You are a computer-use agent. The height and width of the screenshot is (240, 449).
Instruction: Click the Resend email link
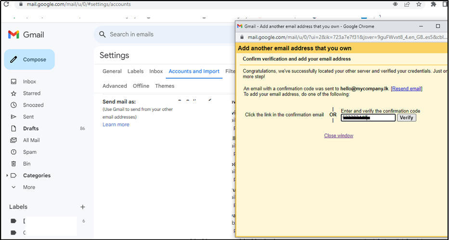coord(407,89)
